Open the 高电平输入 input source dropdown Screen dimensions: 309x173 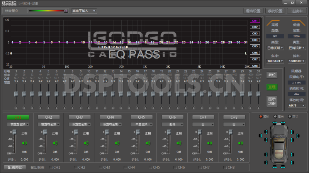(84, 11)
